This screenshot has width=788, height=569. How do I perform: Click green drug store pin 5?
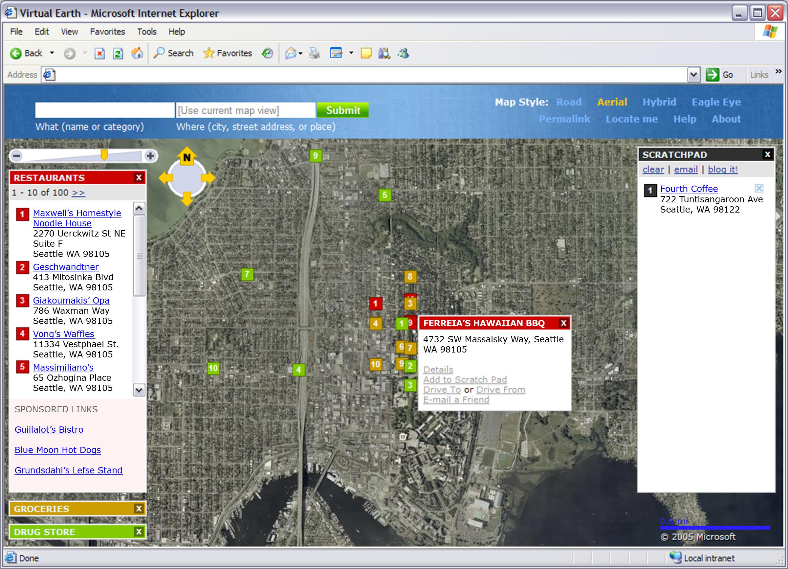[384, 195]
